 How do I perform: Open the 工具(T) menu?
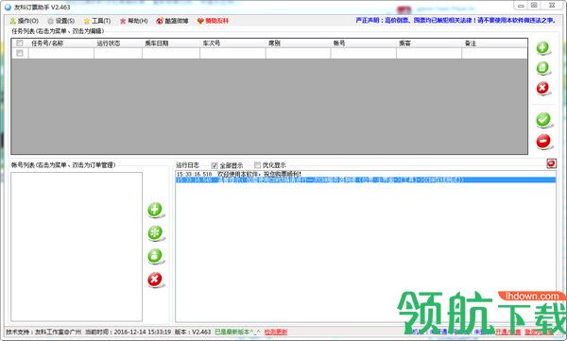tap(97, 21)
